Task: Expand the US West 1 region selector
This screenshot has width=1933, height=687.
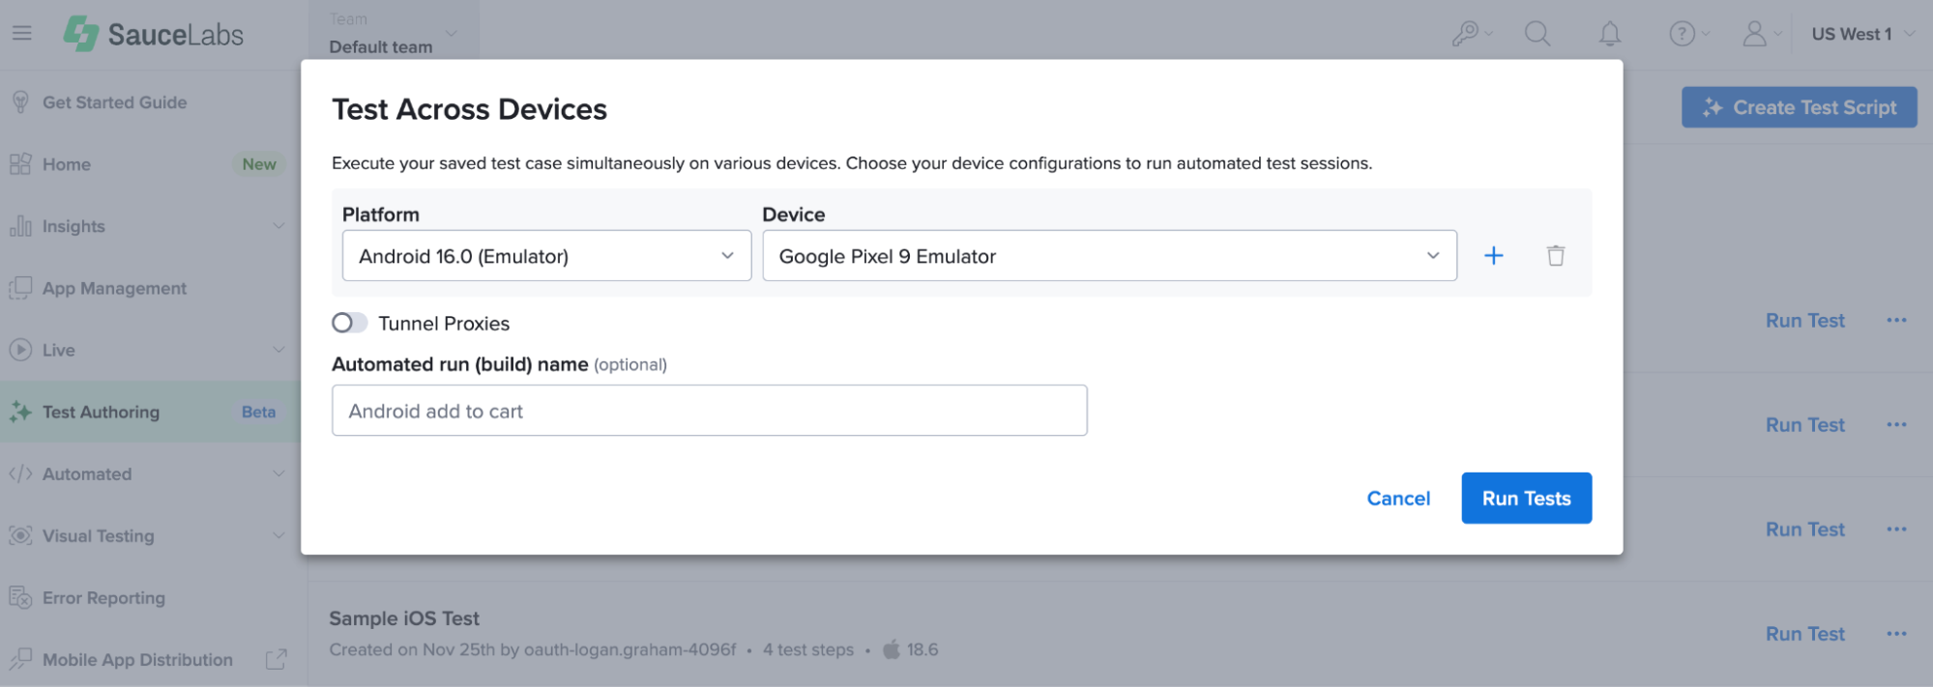Action: pyautogui.click(x=1862, y=35)
